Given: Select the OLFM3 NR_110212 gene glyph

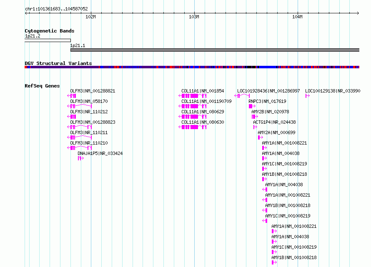Looking at the screenshot, I should 72,117.
